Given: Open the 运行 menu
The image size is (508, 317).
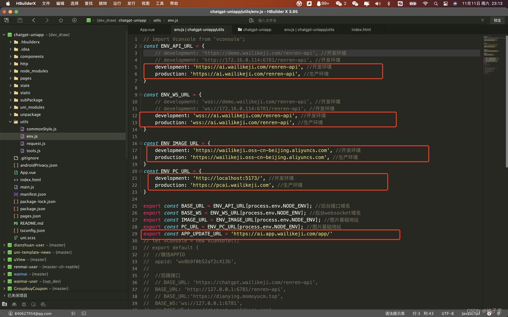Looking at the screenshot, I should (117, 4).
